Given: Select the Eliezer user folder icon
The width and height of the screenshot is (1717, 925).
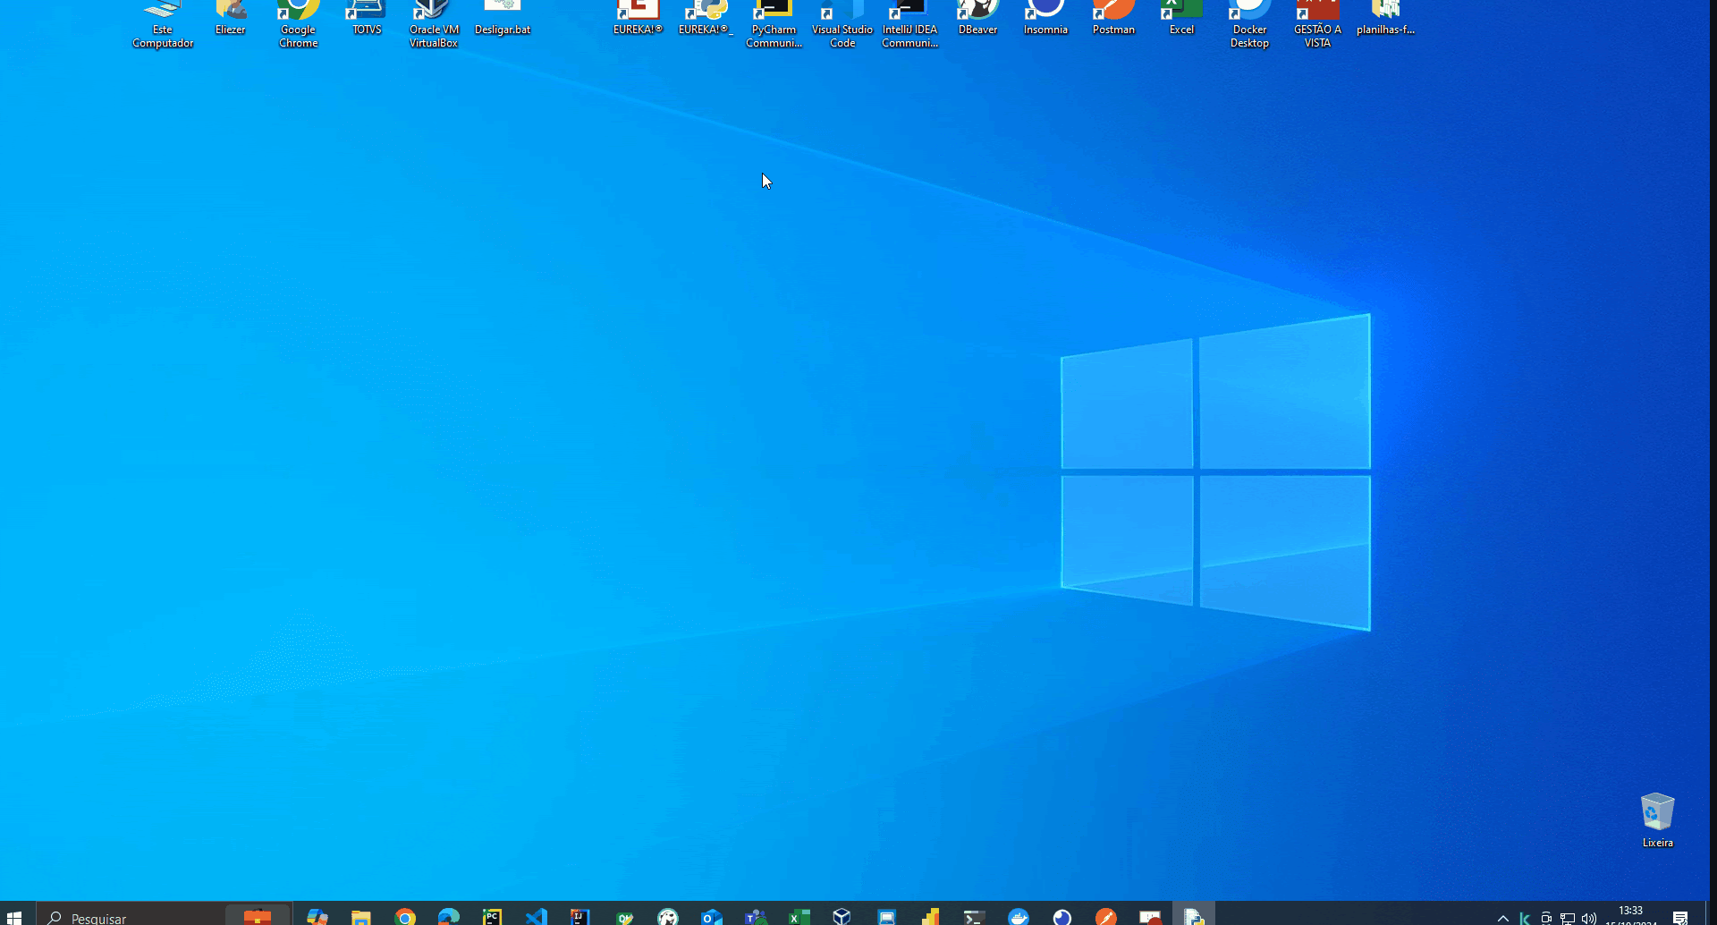Looking at the screenshot, I should pos(231,20).
